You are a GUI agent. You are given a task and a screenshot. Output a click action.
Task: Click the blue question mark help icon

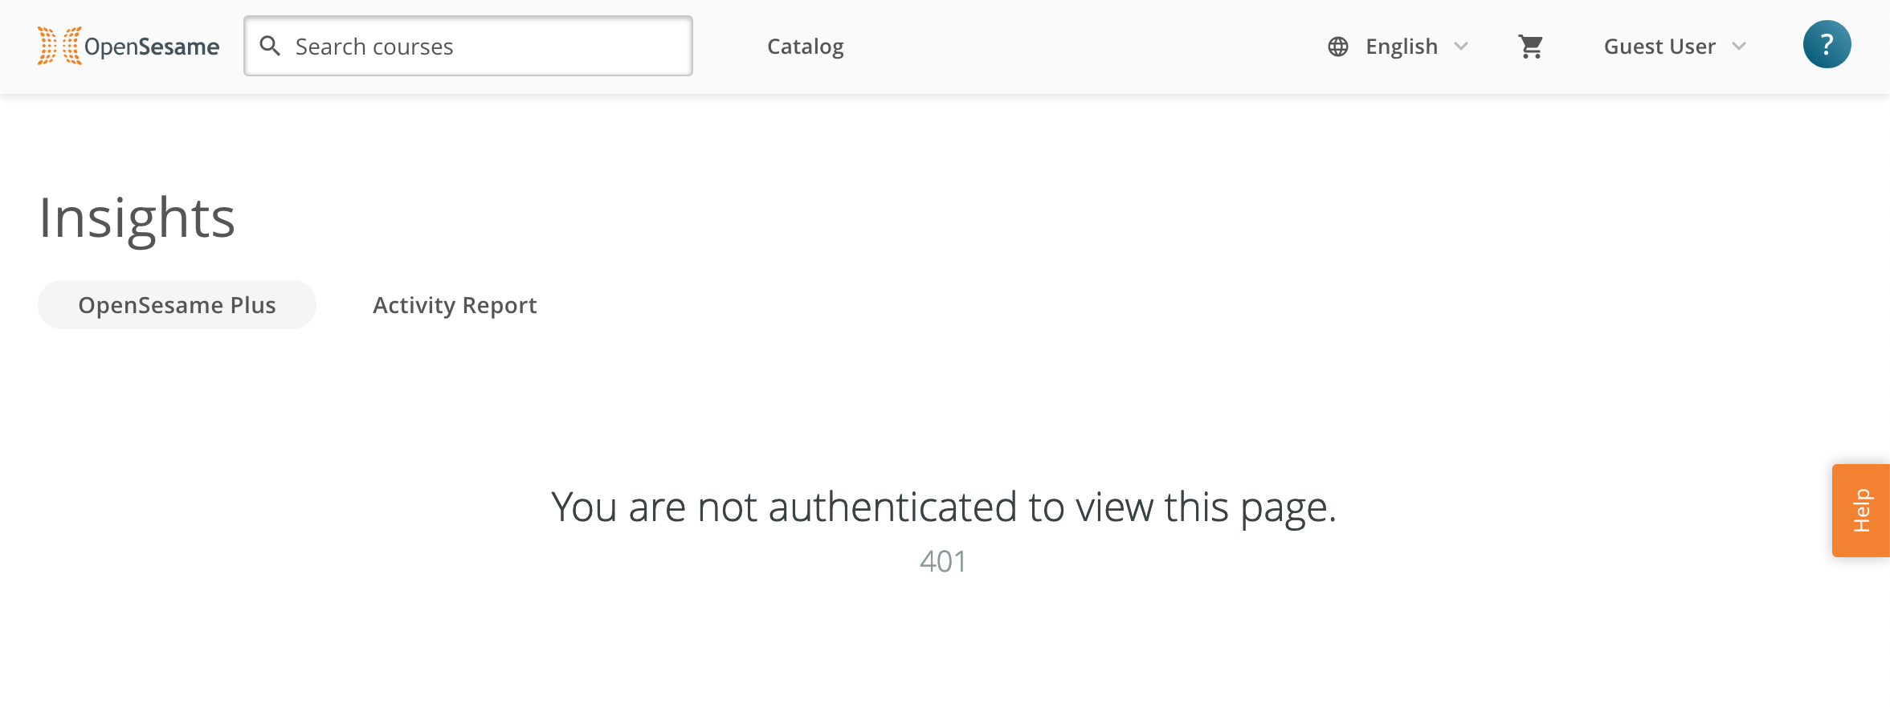point(1827,44)
